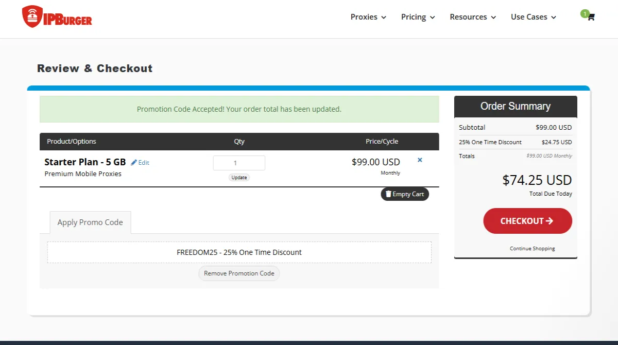
Task: Click the $99.00 USD Monthly totals text
Action: tap(549, 156)
